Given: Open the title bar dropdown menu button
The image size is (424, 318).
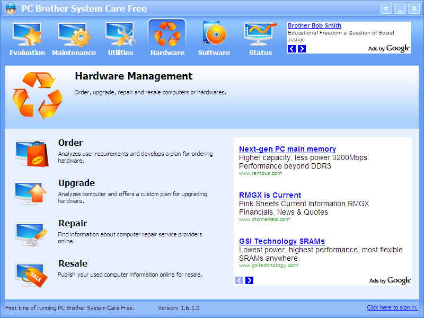Looking at the screenshot, I should point(386,8).
